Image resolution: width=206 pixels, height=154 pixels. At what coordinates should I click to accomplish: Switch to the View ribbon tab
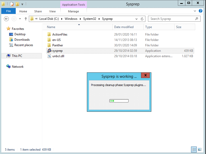click(x=52, y=11)
